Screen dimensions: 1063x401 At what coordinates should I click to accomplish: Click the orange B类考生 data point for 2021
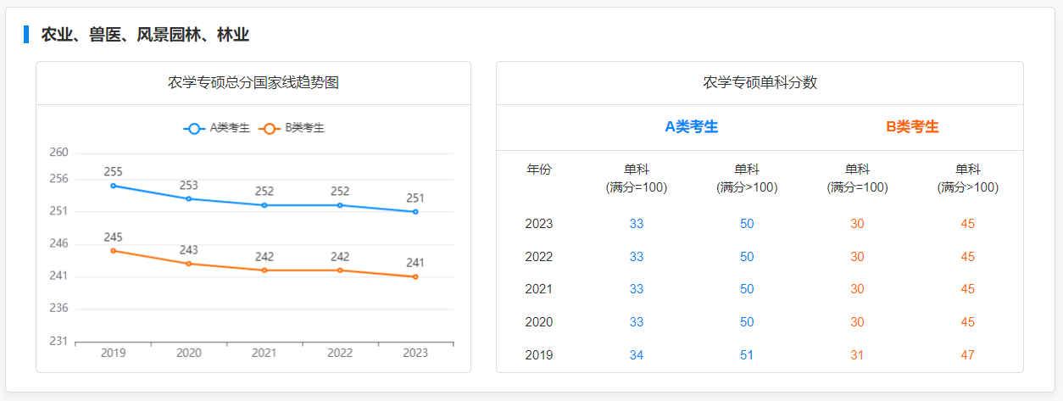[x=264, y=270]
